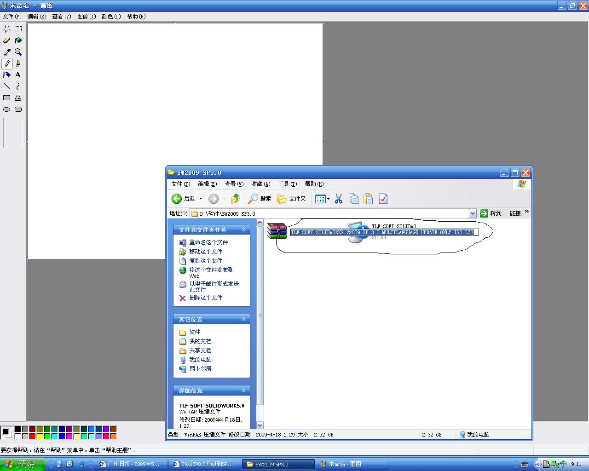Open Paint's 颜色 menu
Screen dimensions: 589x471
point(111,17)
